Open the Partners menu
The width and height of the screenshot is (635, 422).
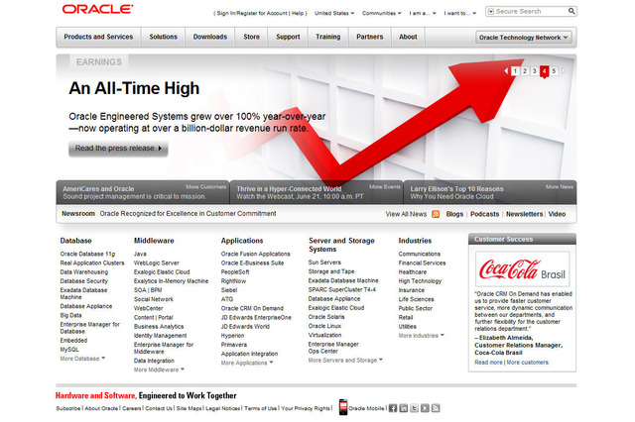(x=370, y=37)
